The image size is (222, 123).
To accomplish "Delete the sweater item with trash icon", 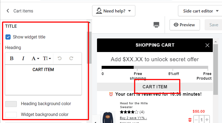I will tap(190, 120).
